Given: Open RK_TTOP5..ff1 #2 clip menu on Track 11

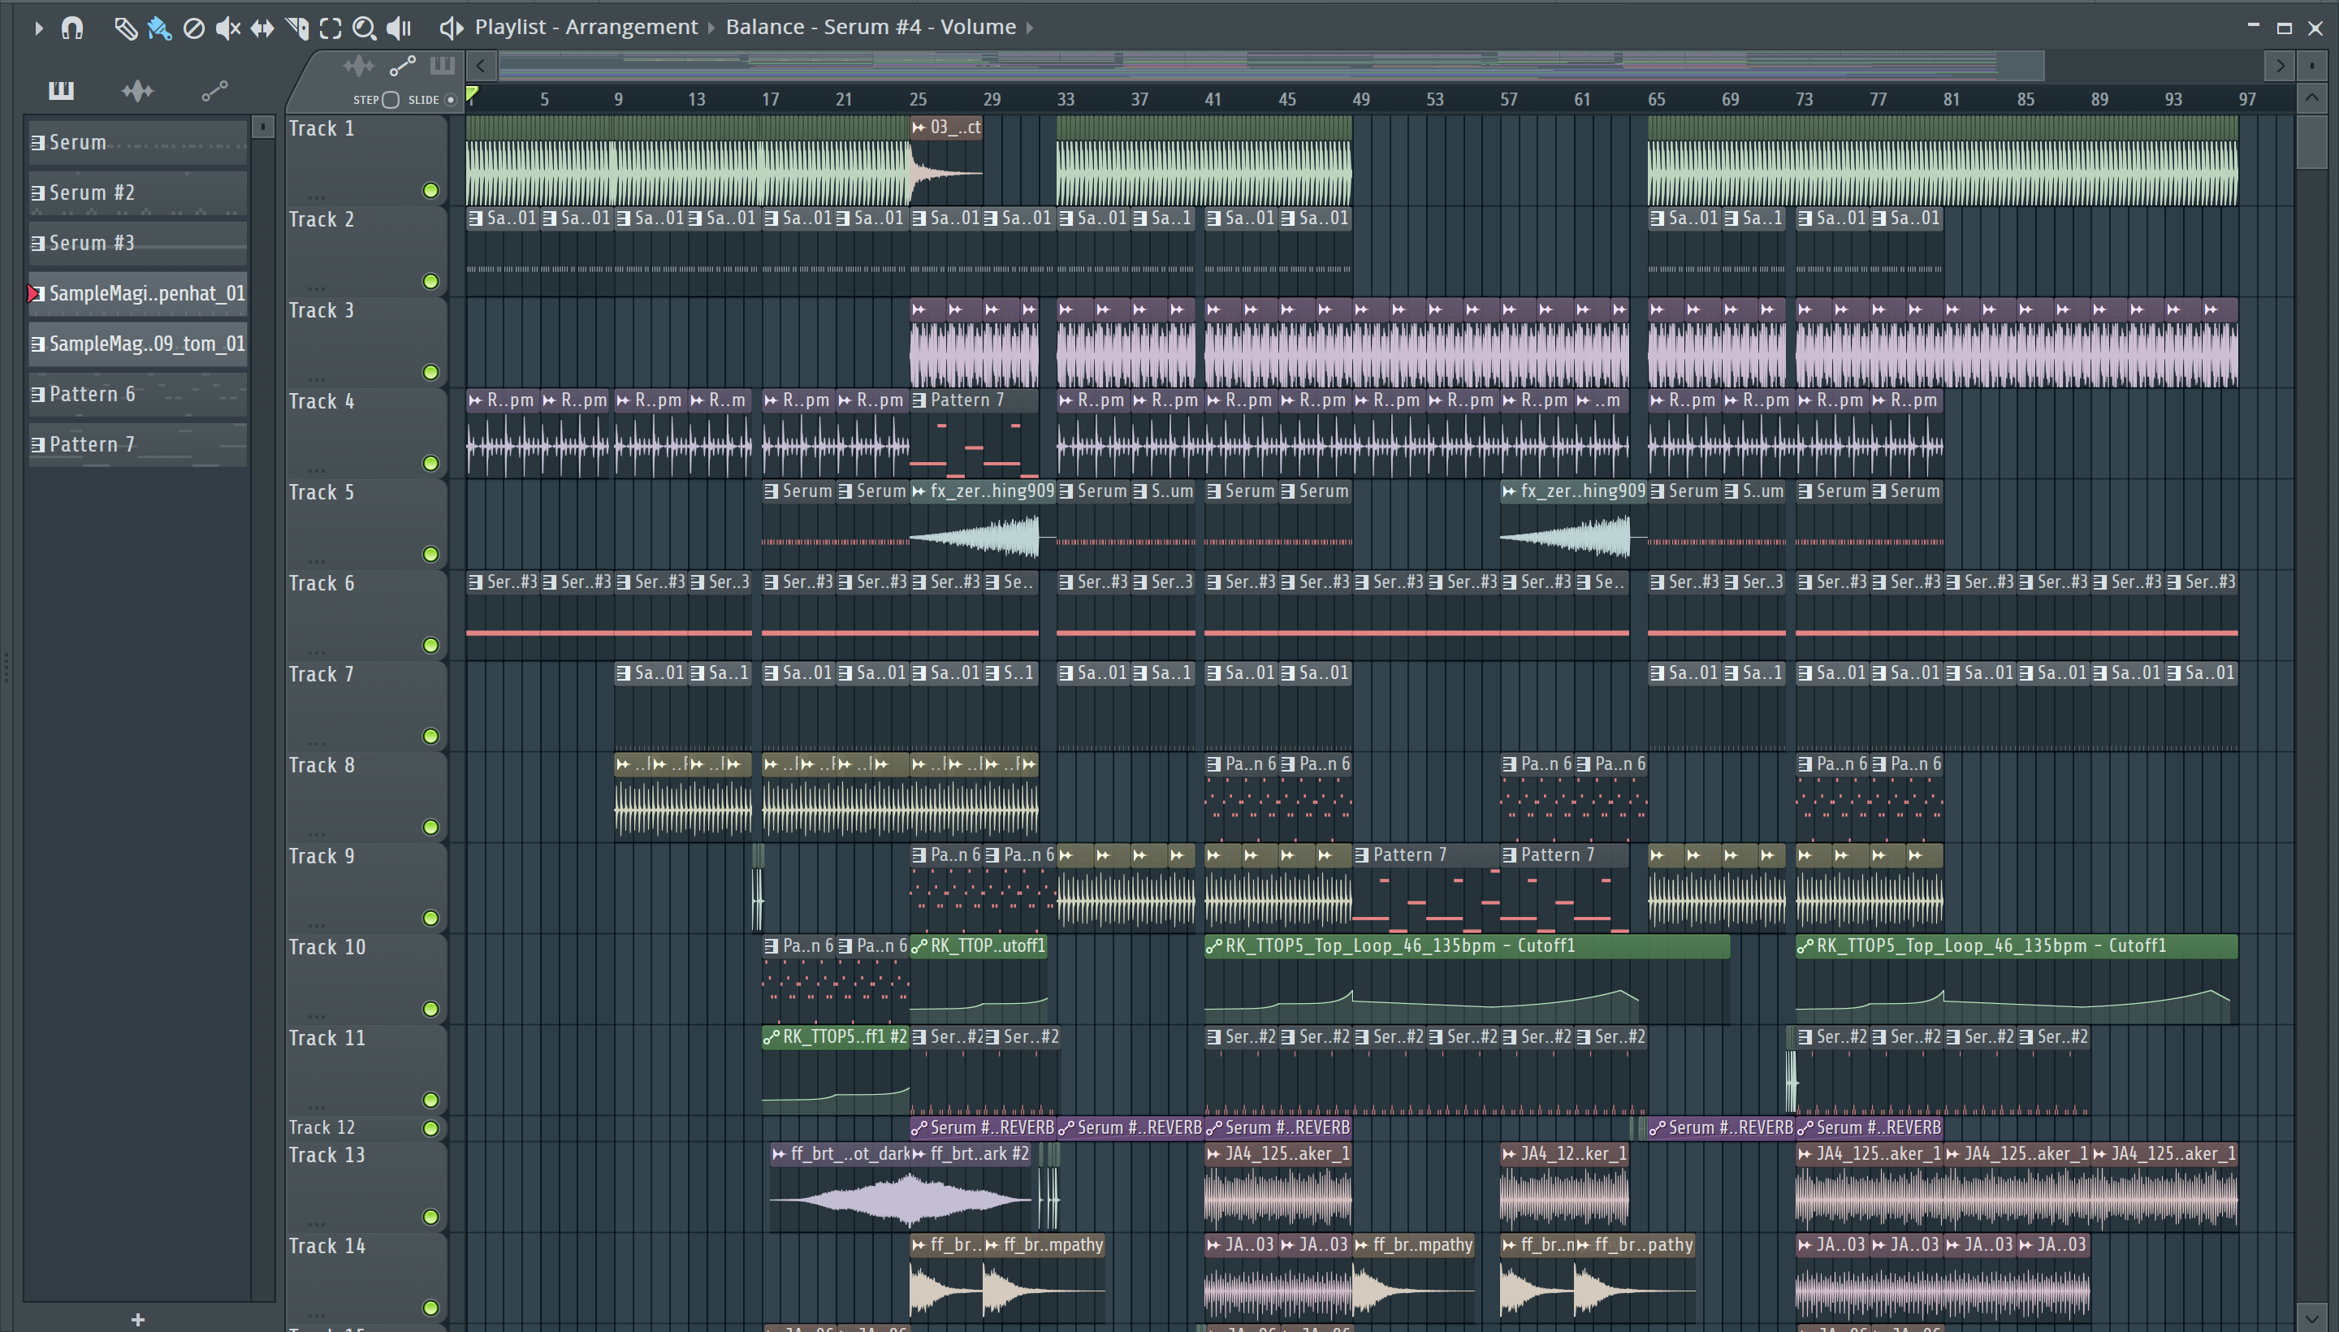Looking at the screenshot, I should pyautogui.click(x=771, y=1036).
